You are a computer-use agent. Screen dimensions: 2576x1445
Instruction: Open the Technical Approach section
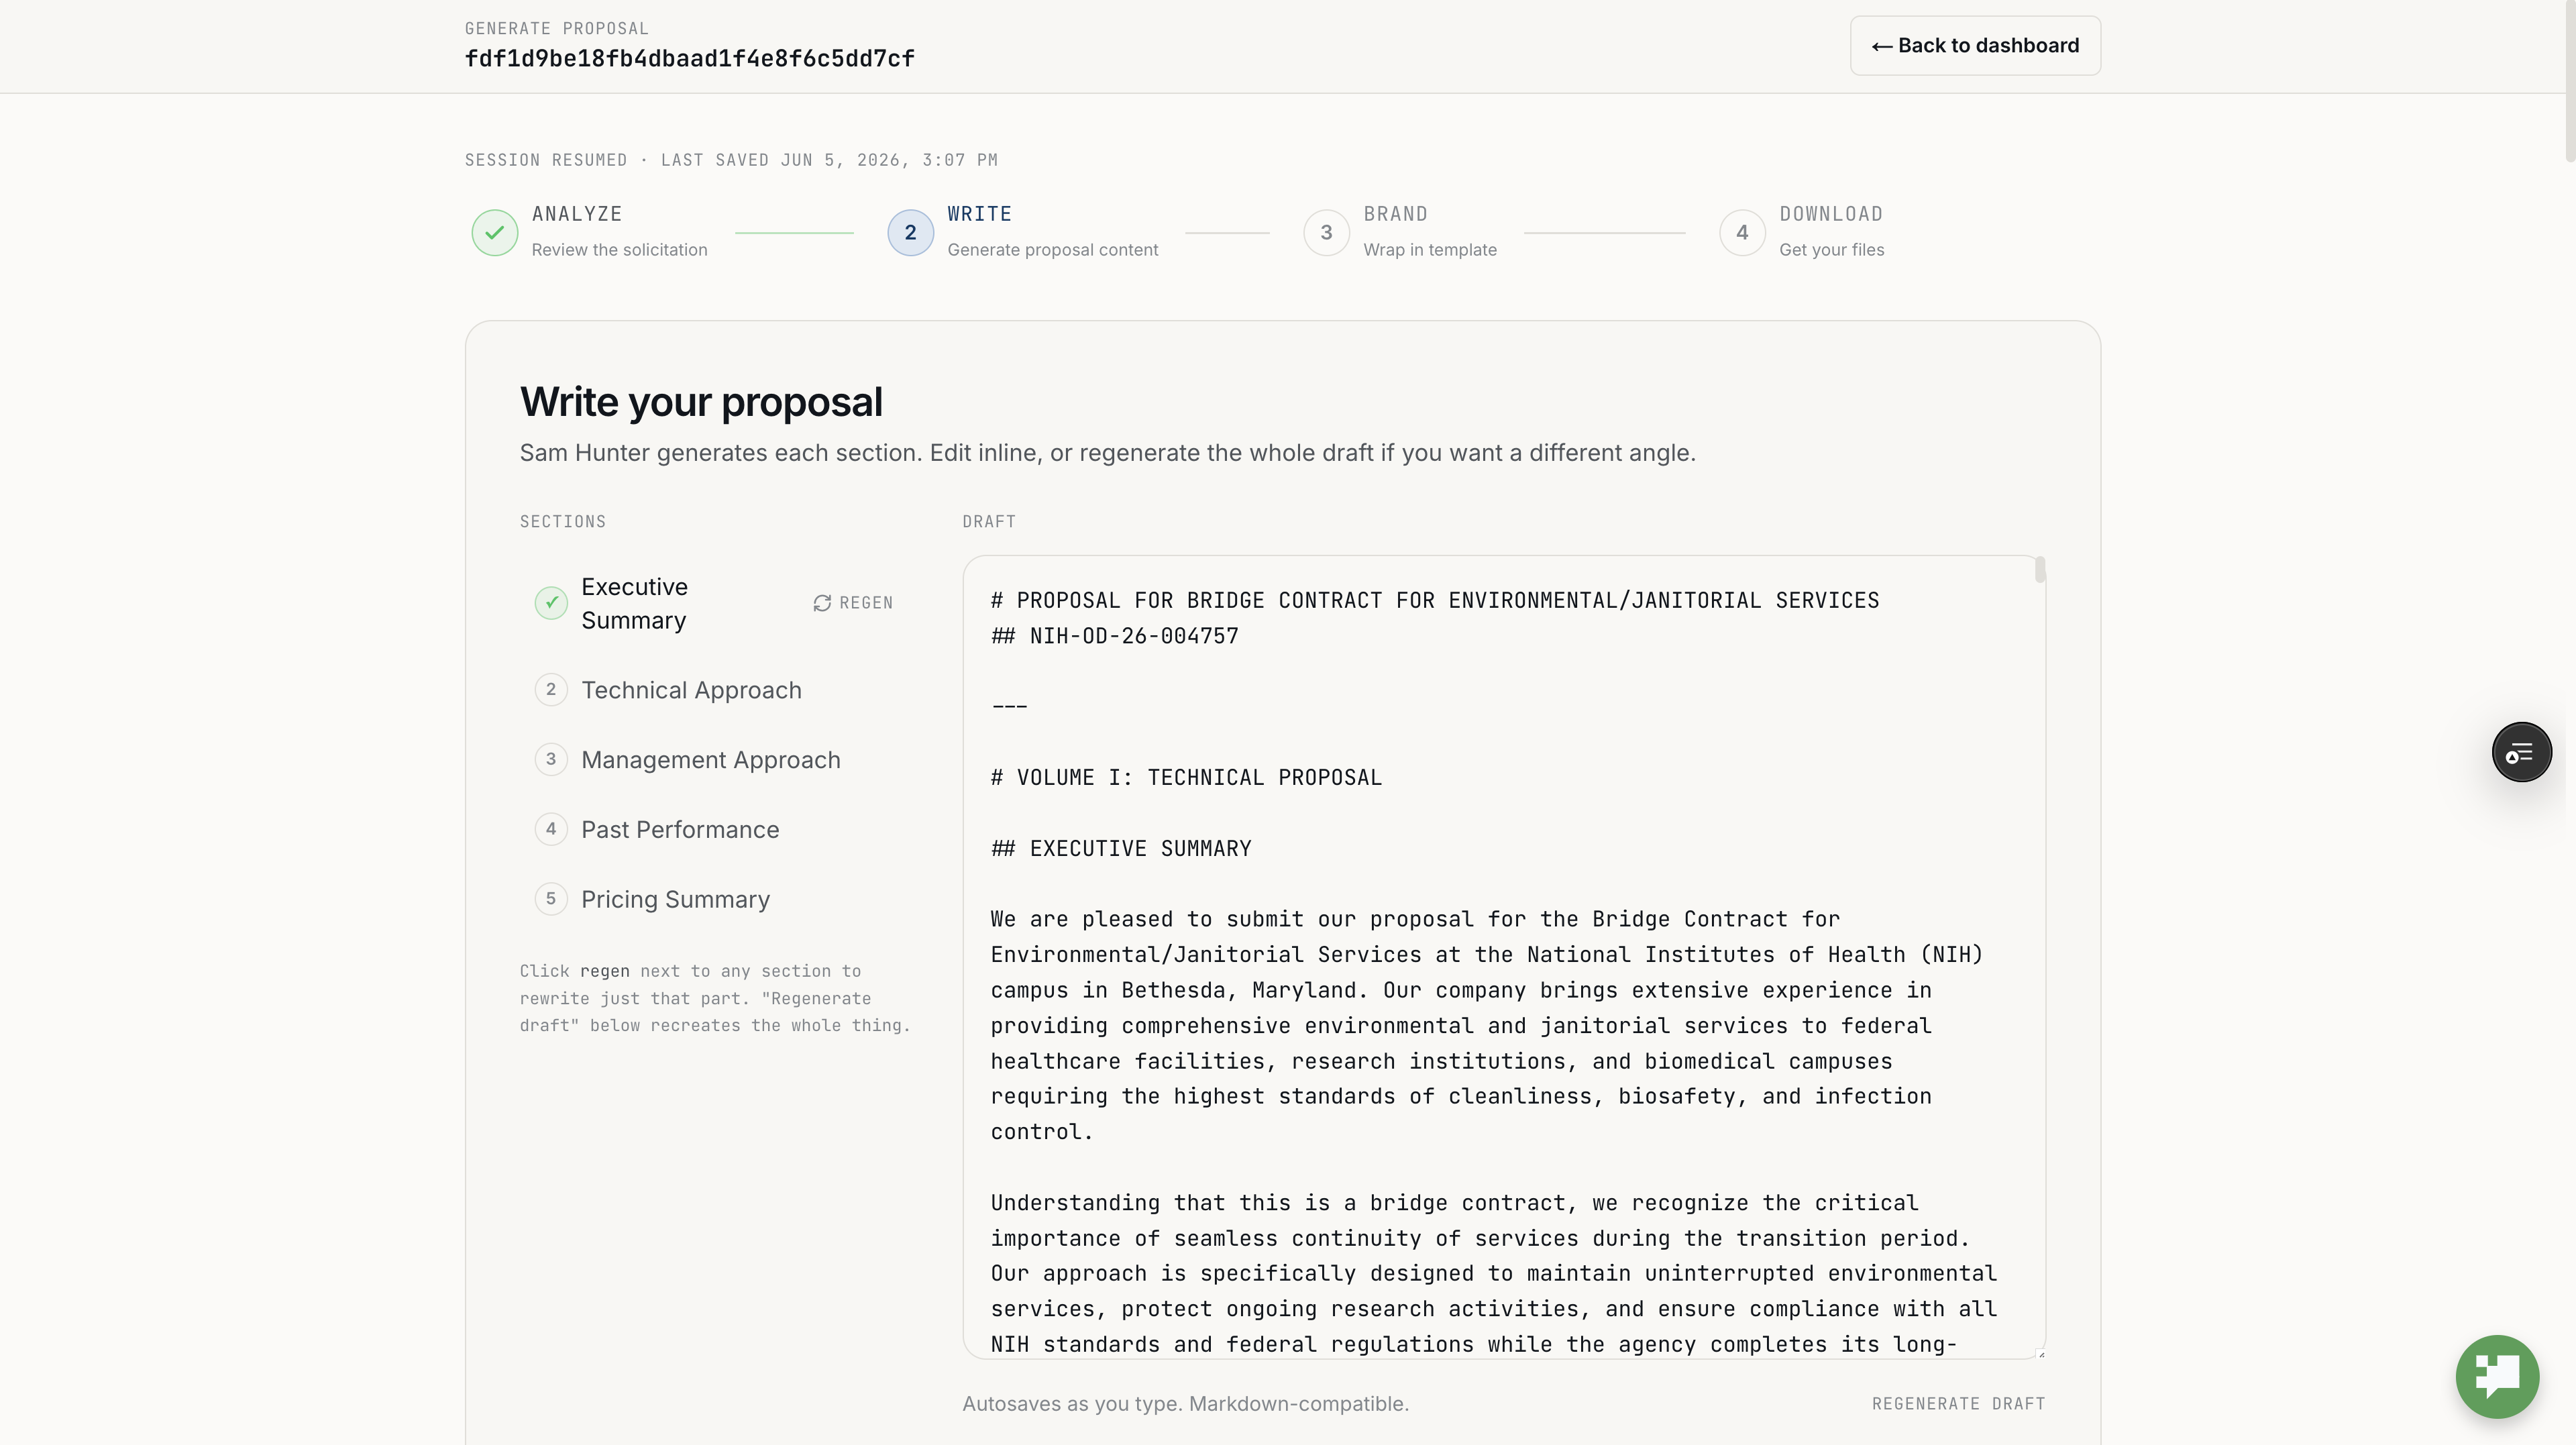[690, 690]
